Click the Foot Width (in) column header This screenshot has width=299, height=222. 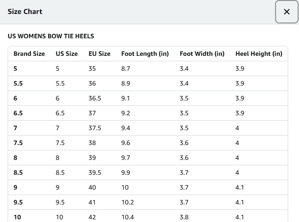click(x=202, y=54)
